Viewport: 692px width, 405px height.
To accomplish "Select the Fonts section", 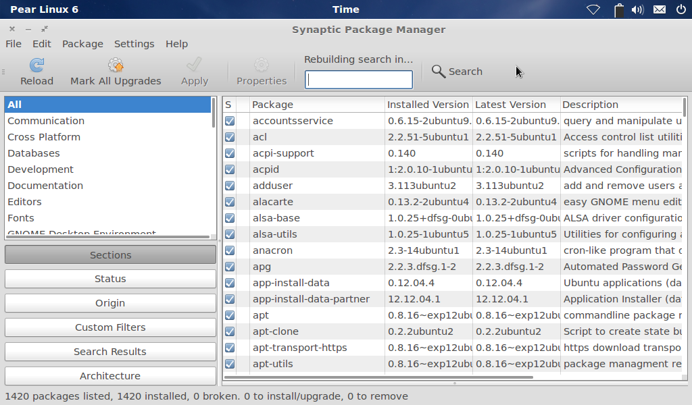I will [107, 218].
